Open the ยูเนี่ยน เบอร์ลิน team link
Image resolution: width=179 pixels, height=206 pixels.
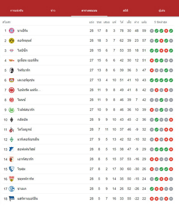pos(28,60)
